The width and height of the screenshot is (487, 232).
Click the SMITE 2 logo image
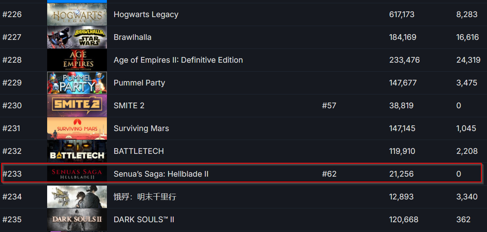point(77,106)
